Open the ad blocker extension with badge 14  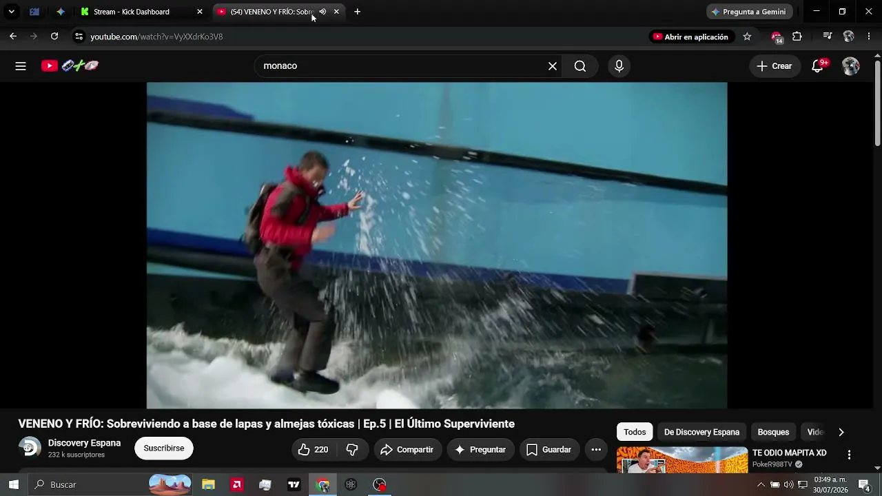[x=777, y=37]
